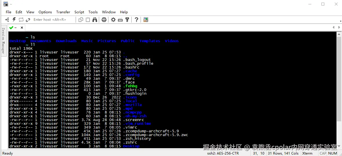
Task: Click the .zsh_history file name
Action: click(x=137, y=138)
